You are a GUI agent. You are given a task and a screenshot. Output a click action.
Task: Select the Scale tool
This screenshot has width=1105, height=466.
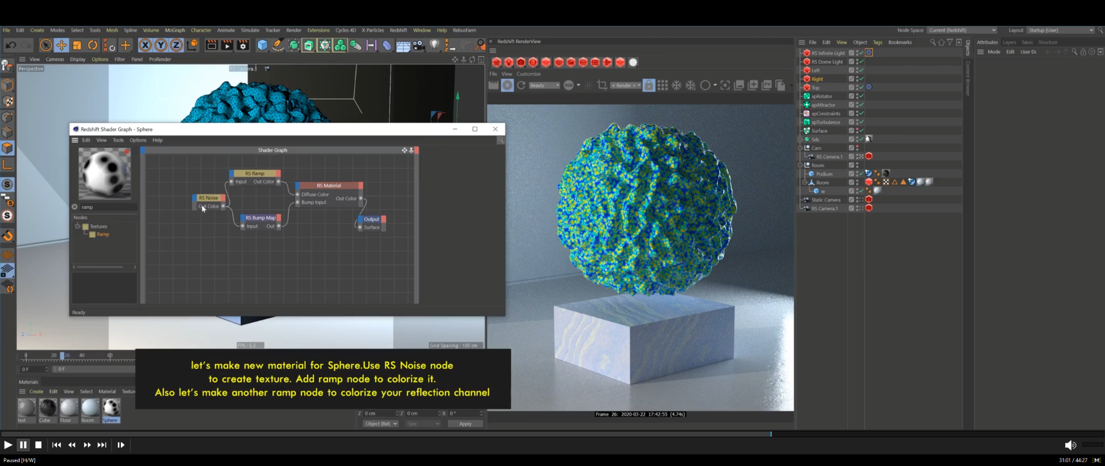(77, 45)
